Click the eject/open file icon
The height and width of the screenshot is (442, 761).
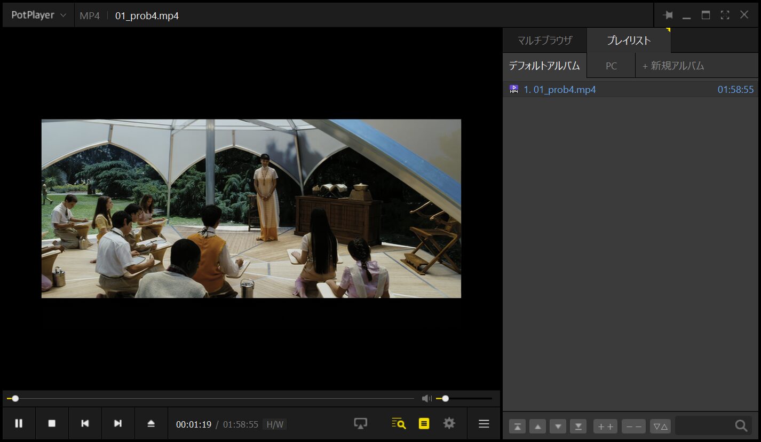point(151,423)
